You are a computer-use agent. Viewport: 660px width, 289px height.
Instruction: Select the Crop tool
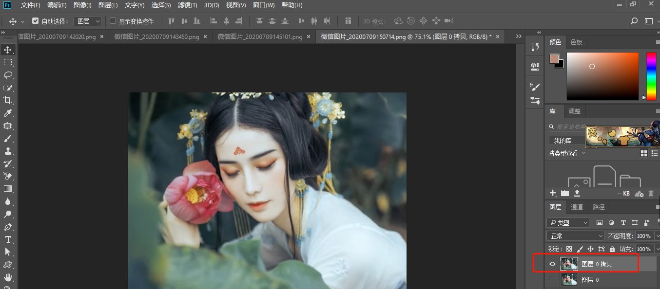point(8,100)
